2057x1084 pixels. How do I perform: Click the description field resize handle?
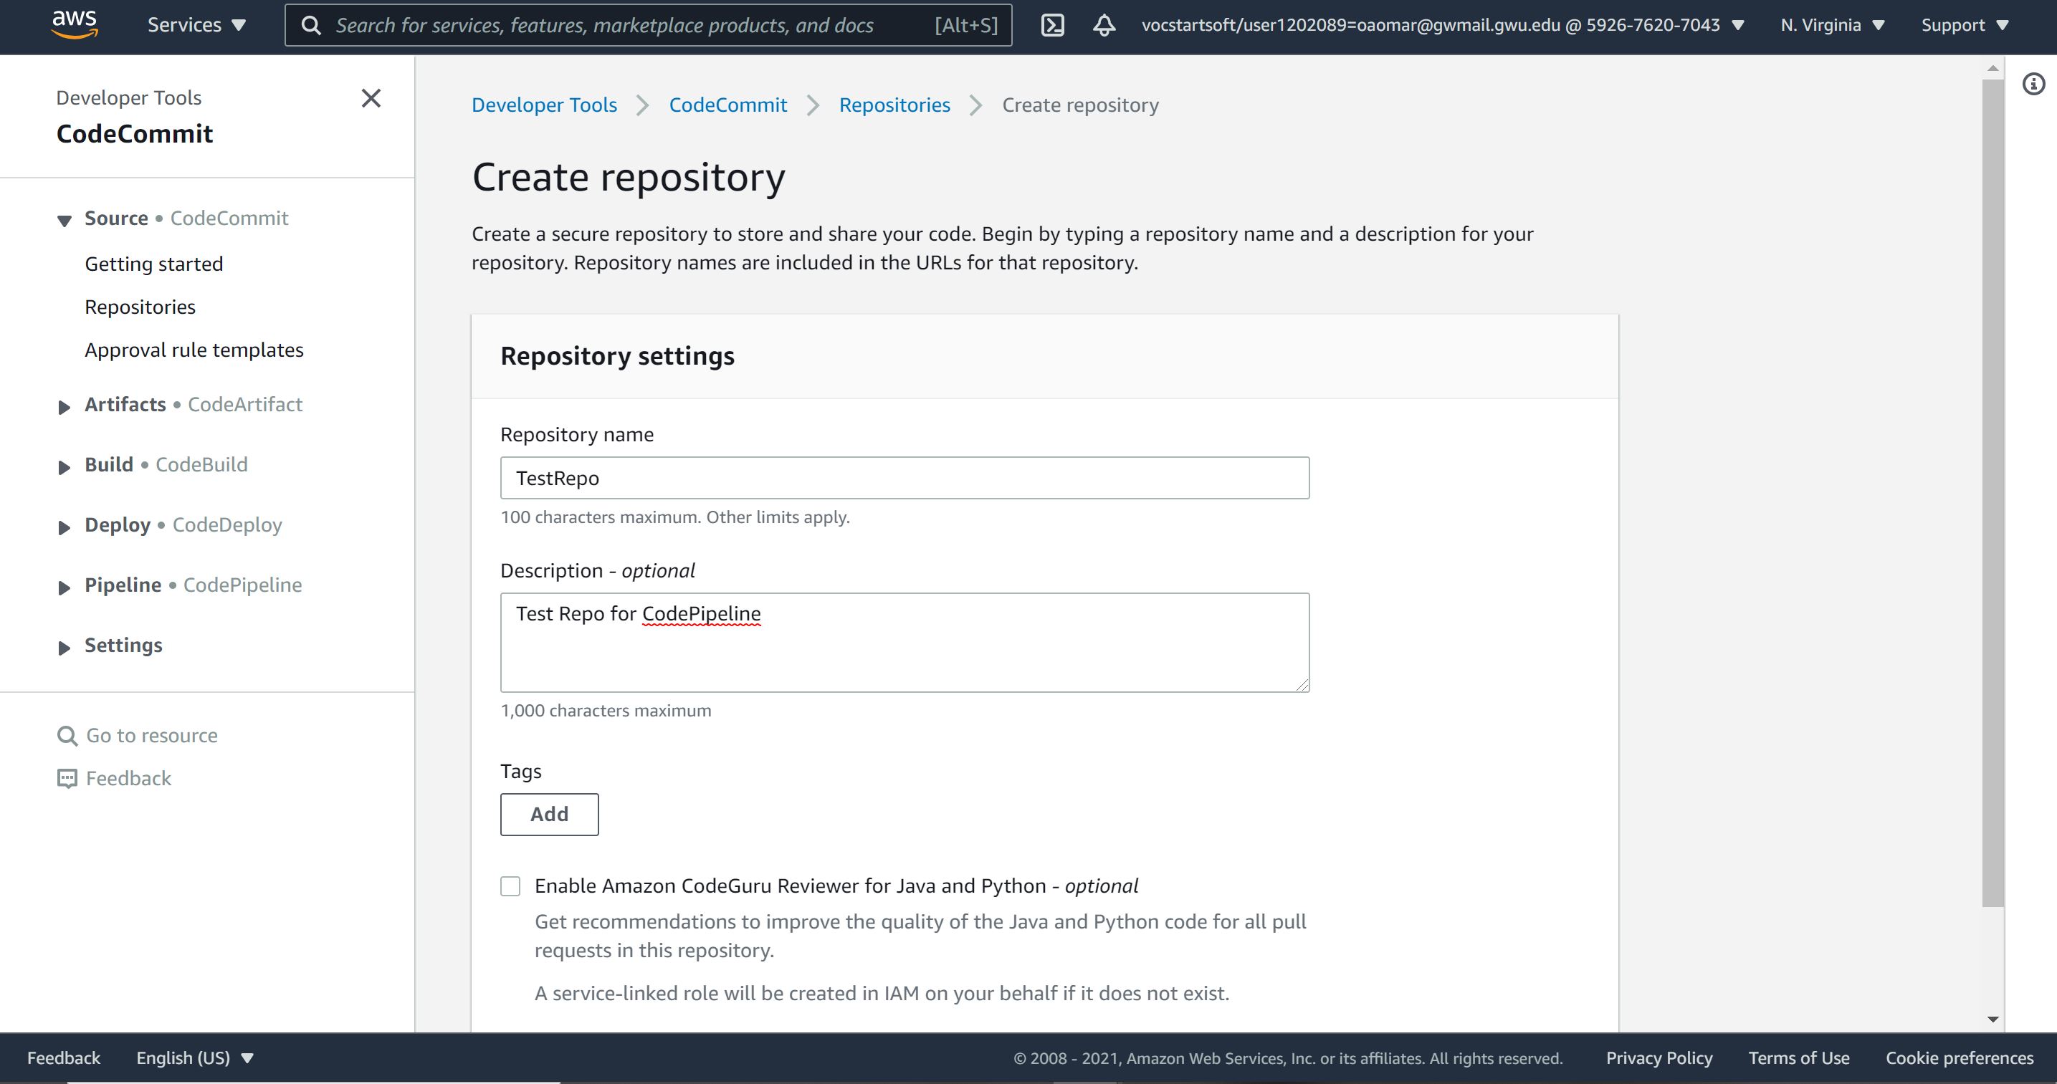[1302, 685]
